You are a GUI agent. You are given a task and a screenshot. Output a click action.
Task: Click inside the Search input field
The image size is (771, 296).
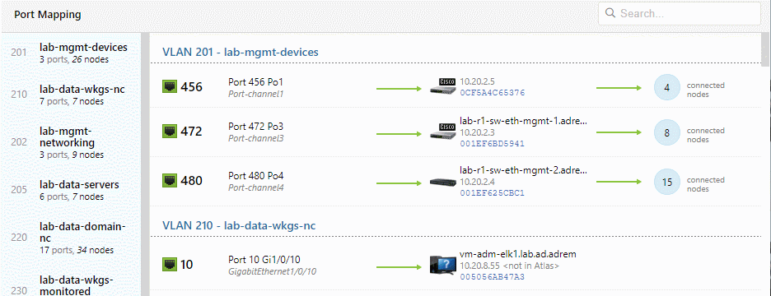pos(679,13)
